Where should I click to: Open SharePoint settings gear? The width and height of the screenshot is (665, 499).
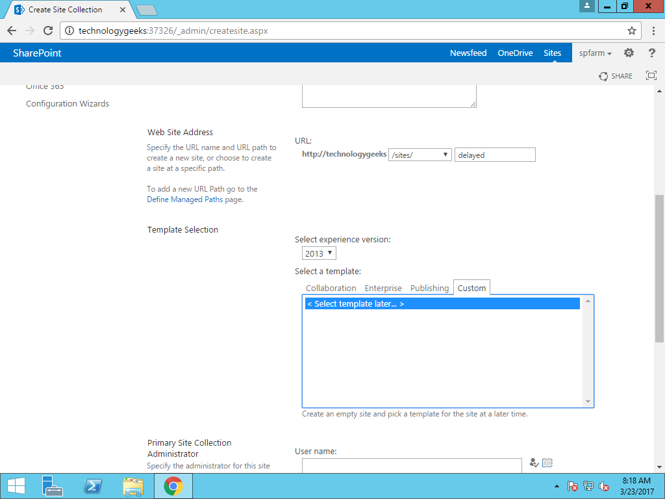click(x=629, y=53)
